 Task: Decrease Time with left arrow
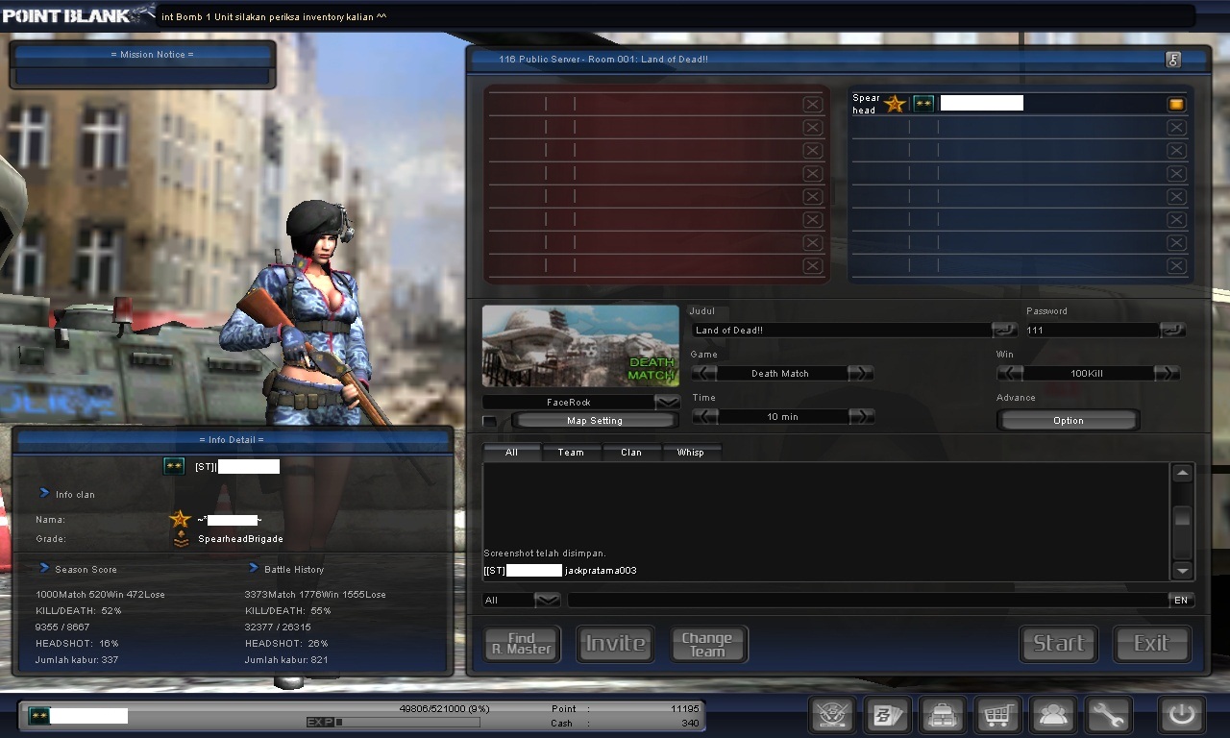point(704,416)
